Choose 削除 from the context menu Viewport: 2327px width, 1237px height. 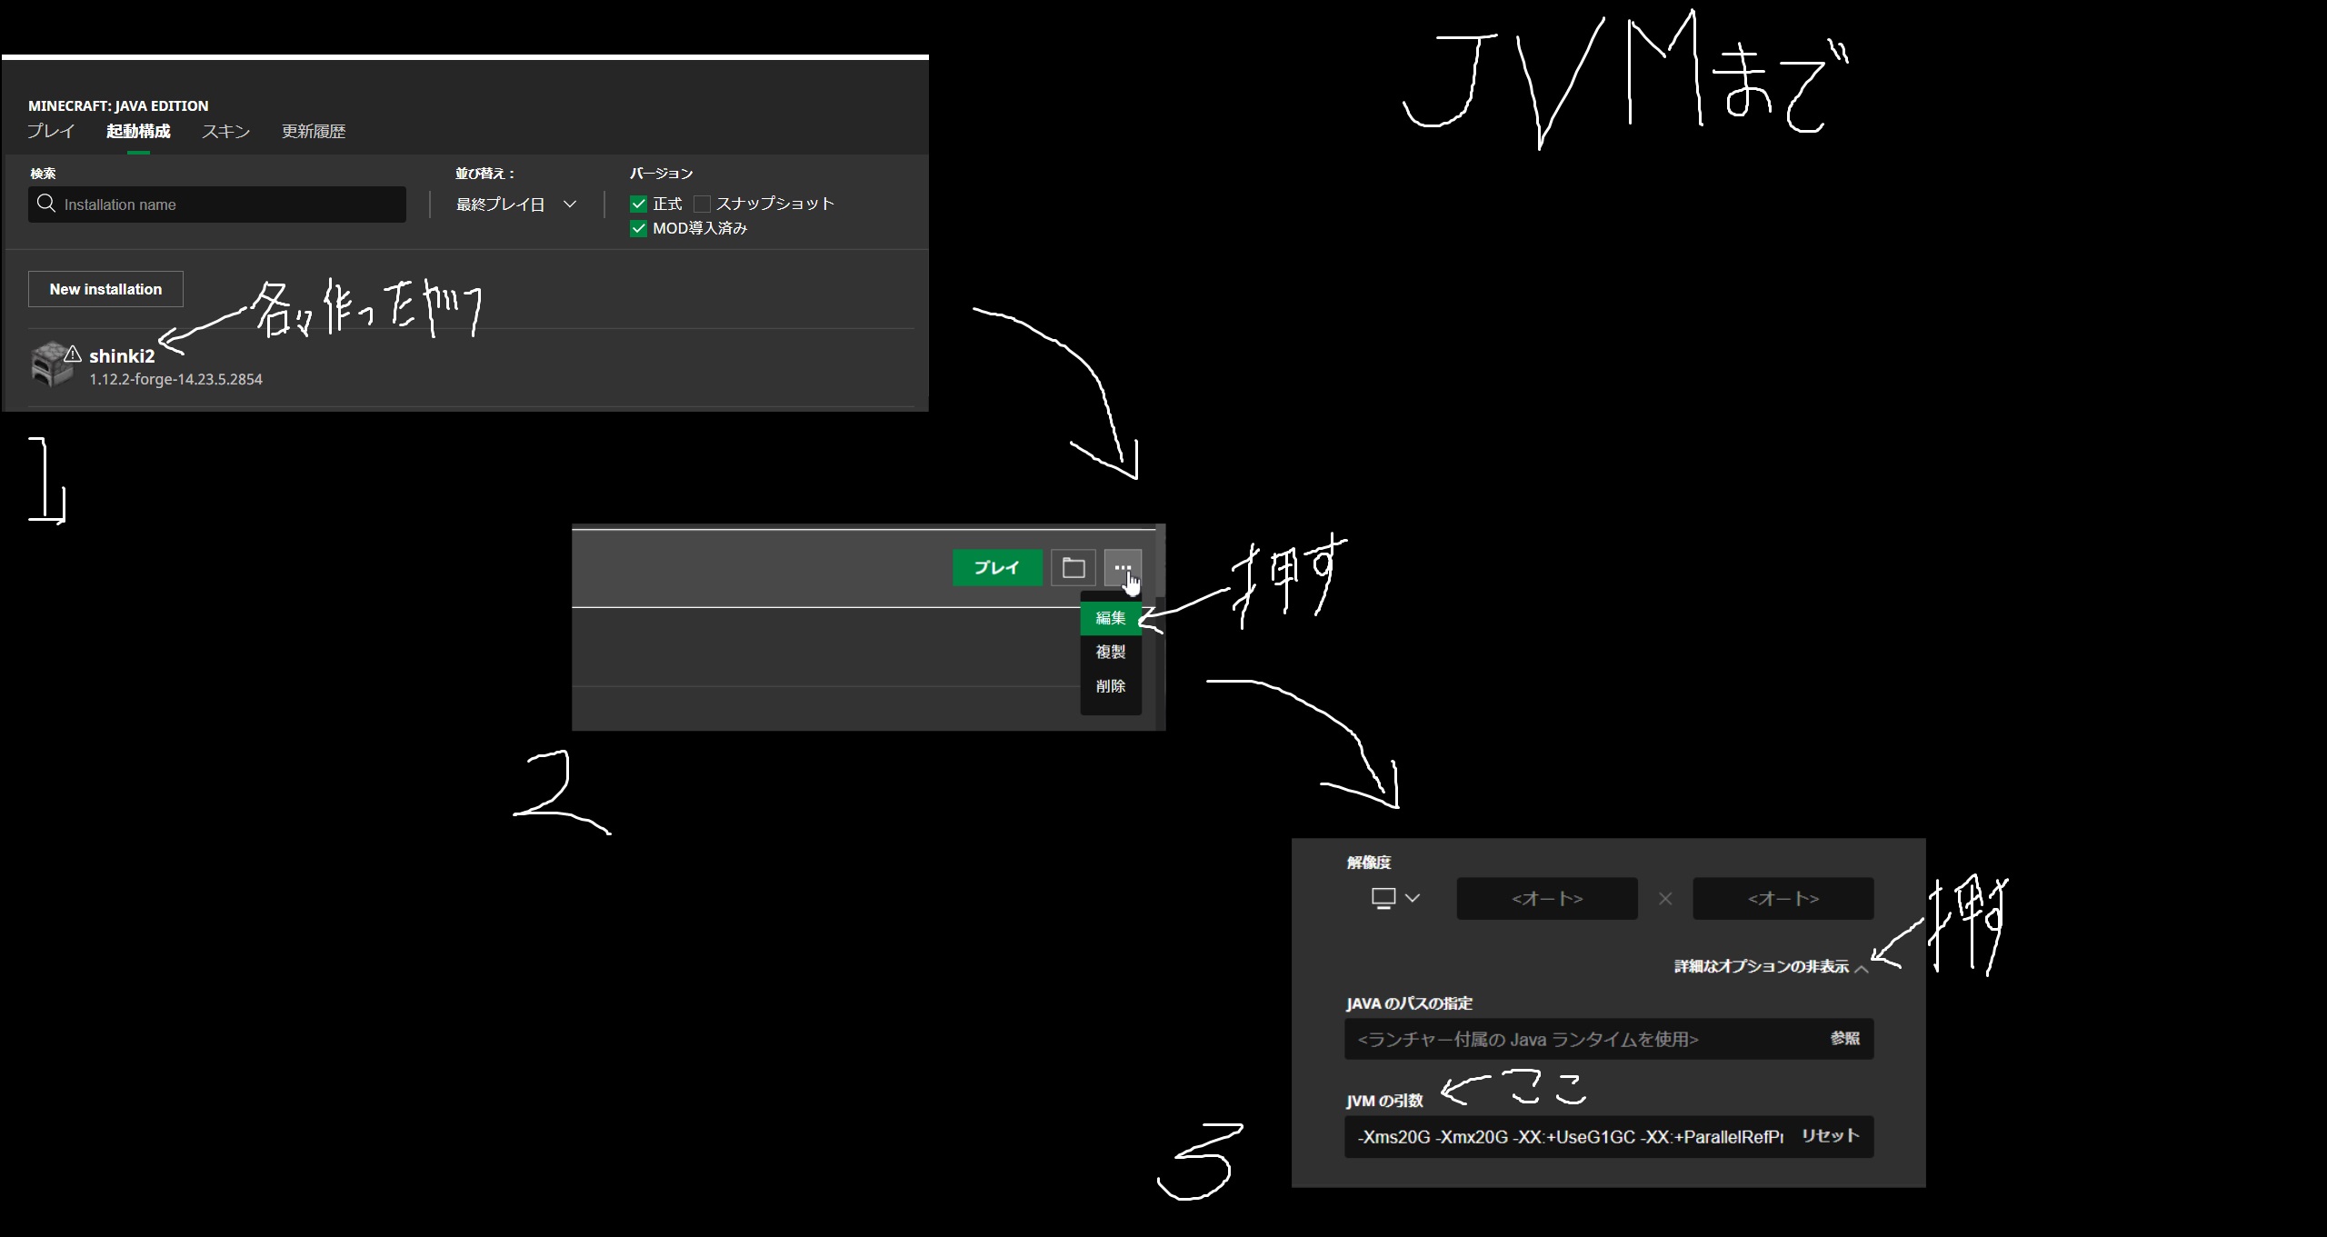(x=1111, y=686)
